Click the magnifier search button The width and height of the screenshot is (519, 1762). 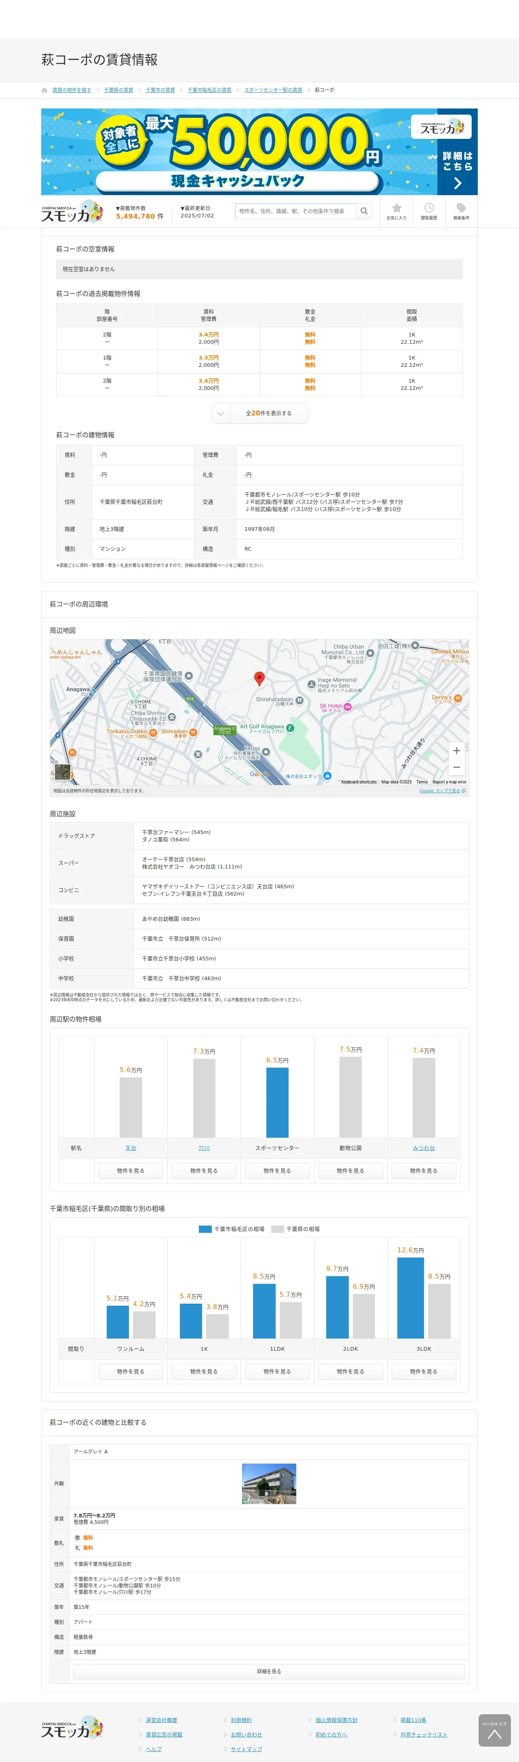(x=365, y=211)
